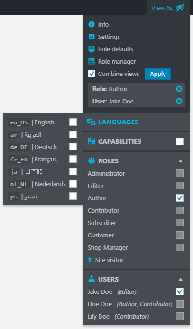Check the Customer role box

pyautogui.click(x=180, y=235)
